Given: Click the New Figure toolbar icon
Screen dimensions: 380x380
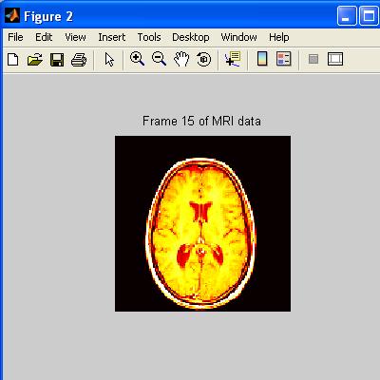Looking at the screenshot, I should pyautogui.click(x=13, y=59).
